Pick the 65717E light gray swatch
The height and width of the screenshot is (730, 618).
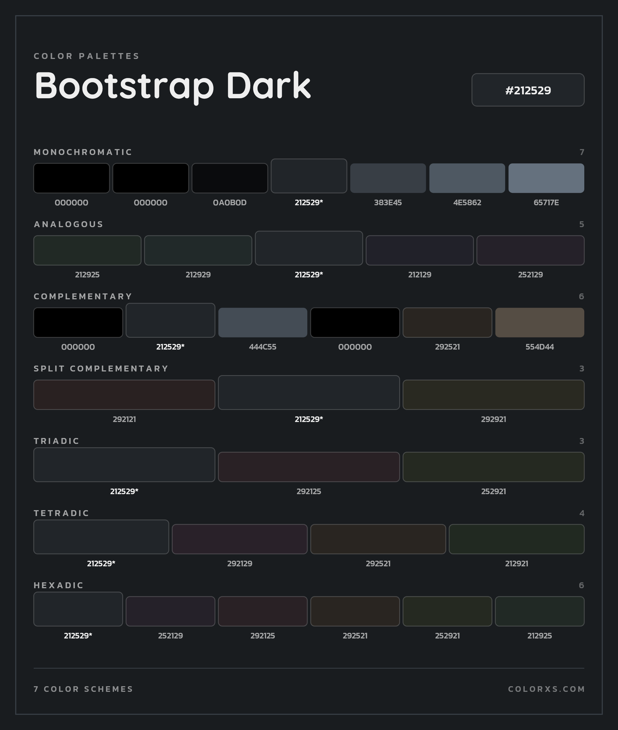tap(546, 178)
